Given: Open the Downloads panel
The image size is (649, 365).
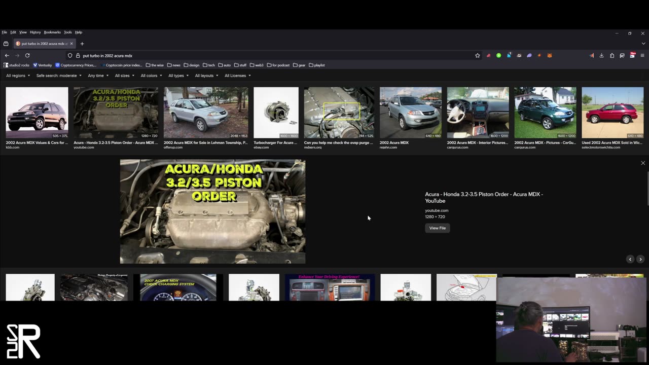Looking at the screenshot, I should [601, 55].
